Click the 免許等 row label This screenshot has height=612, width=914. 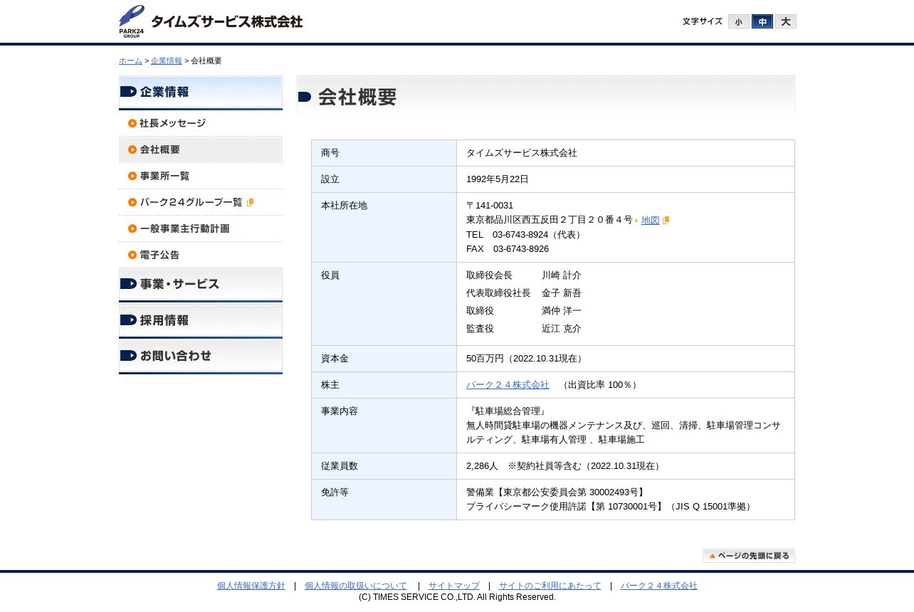pyautogui.click(x=335, y=492)
